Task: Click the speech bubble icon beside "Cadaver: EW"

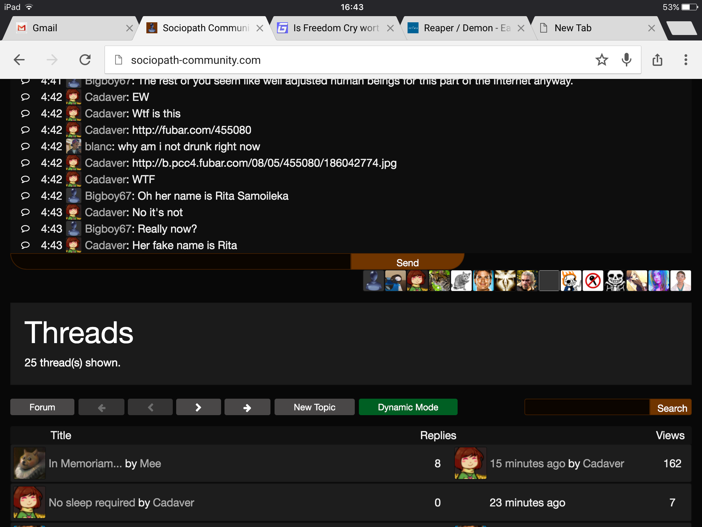Action: pos(25,97)
